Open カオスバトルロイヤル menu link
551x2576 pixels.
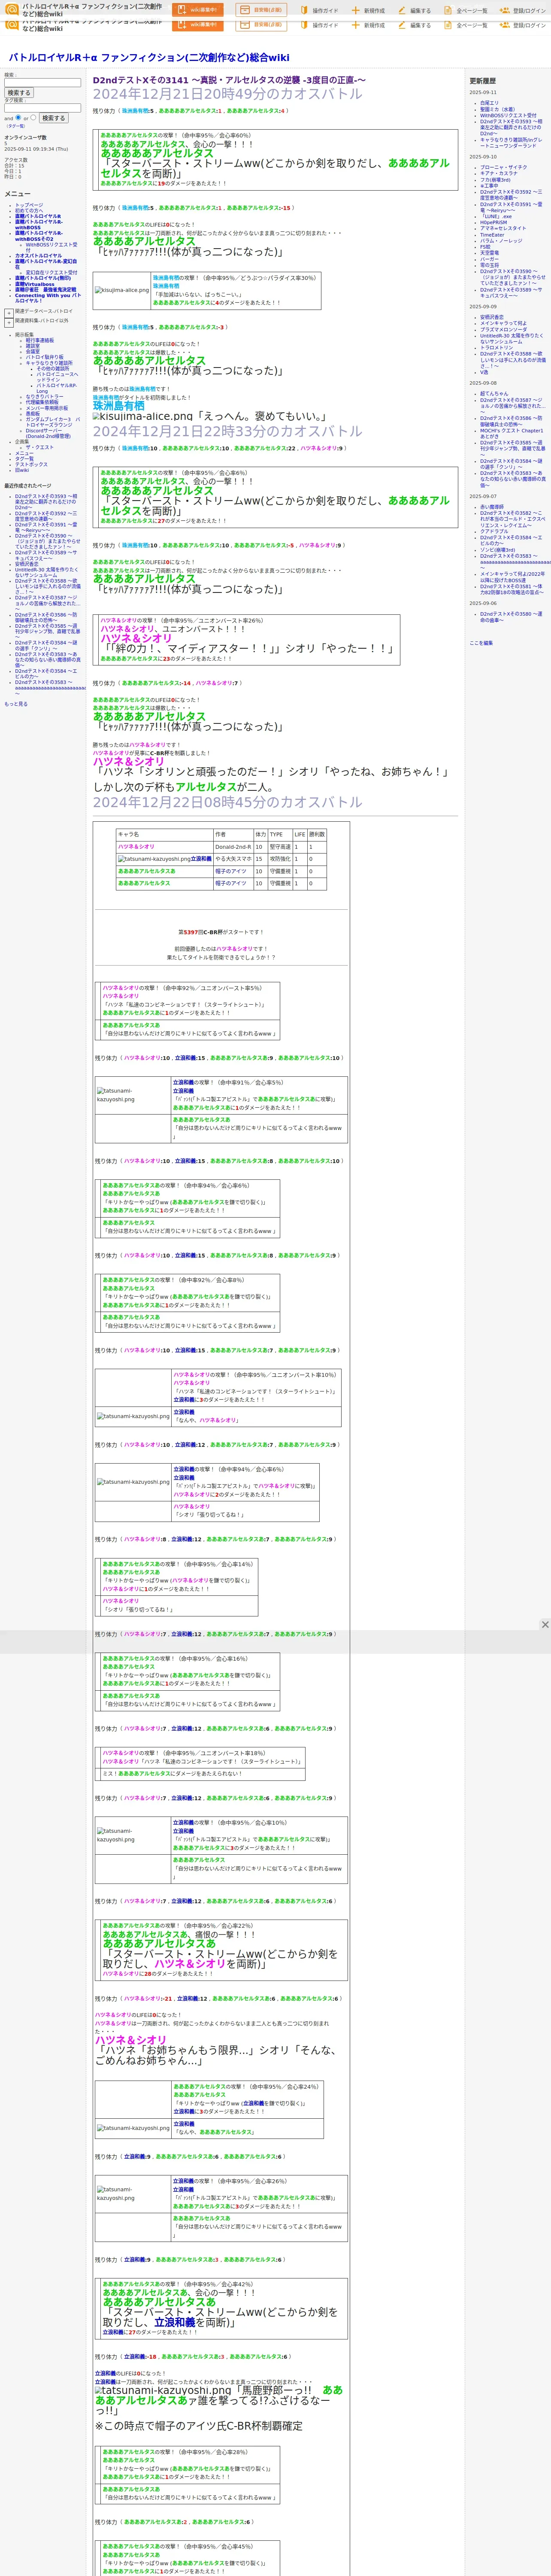[38, 256]
